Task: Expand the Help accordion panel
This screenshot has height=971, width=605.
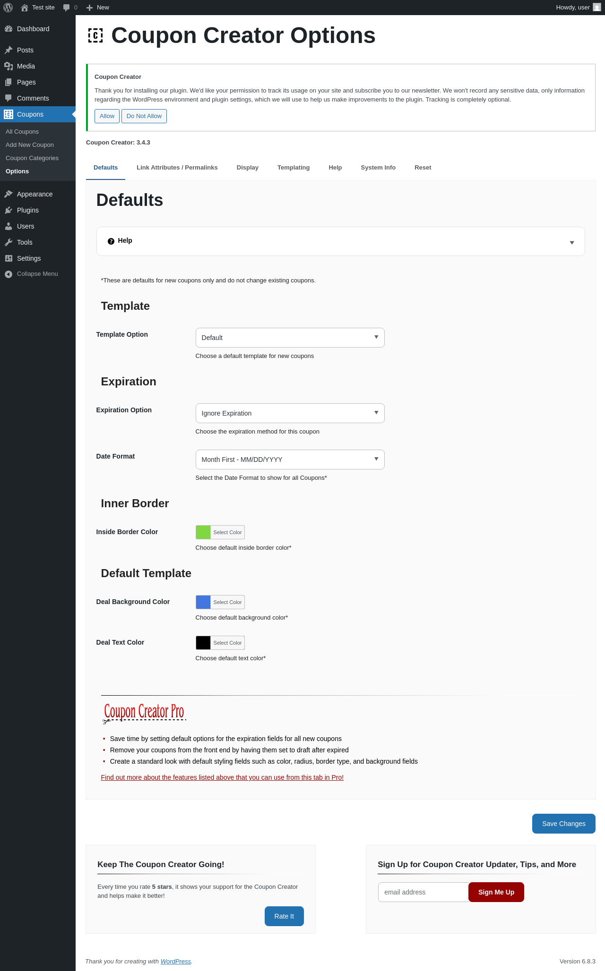Action: [340, 241]
